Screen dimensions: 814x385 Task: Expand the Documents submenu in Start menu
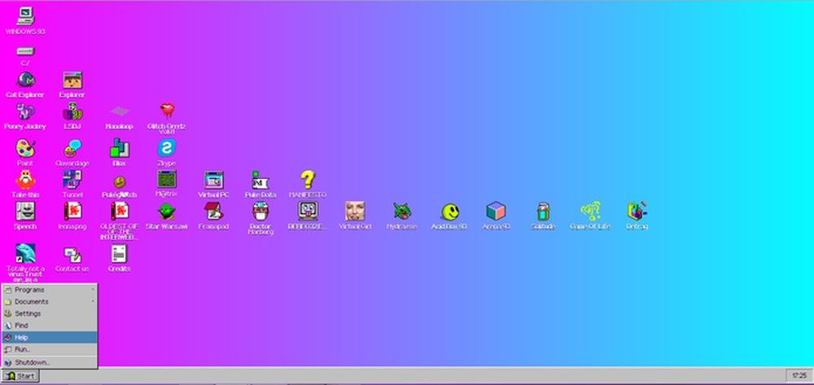(x=50, y=302)
